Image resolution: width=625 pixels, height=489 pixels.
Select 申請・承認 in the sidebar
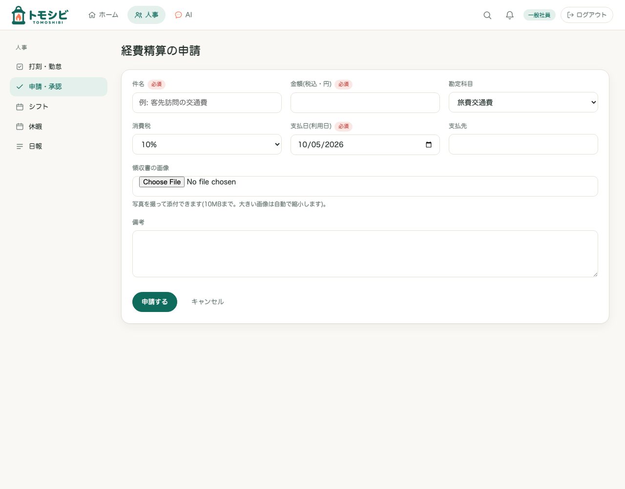tap(59, 87)
